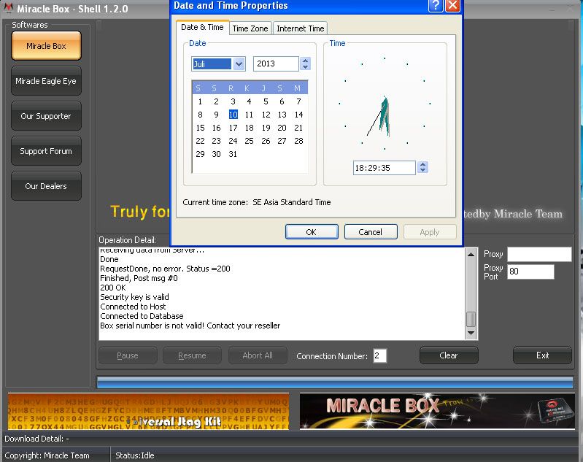Click 'Box serial number is not valid!' line

[x=190, y=326]
